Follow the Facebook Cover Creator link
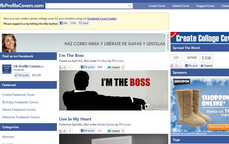Screen dimensions: 229x144 coord(102,18)
